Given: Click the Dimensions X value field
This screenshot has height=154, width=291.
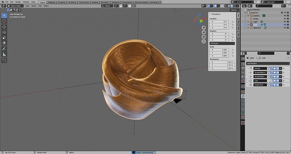Looking at the screenshot, I should tap(222, 62).
